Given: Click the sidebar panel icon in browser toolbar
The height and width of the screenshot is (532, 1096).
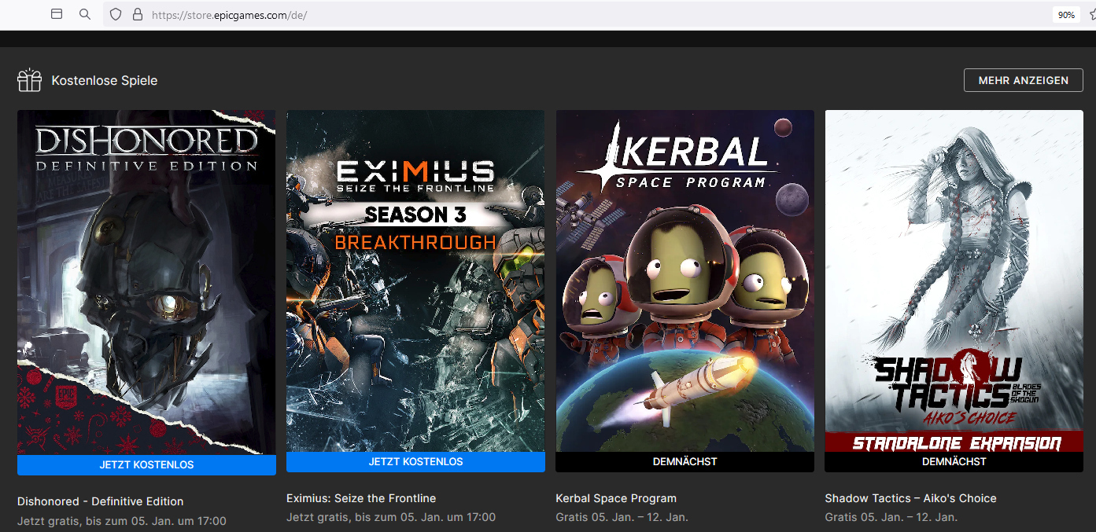Looking at the screenshot, I should coord(56,14).
